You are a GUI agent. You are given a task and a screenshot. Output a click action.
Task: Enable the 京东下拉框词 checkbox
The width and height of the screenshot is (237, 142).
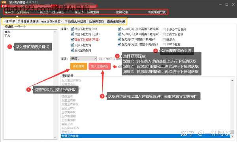[164, 35]
